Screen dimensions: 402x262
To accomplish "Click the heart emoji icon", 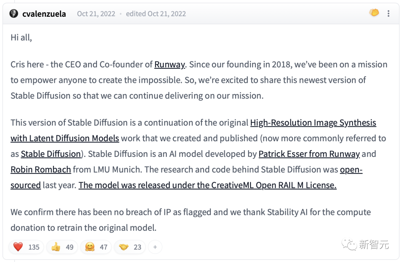I will click(18, 247).
